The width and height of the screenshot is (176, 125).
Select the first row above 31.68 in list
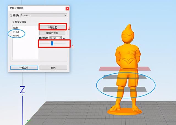tap(15, 28)
